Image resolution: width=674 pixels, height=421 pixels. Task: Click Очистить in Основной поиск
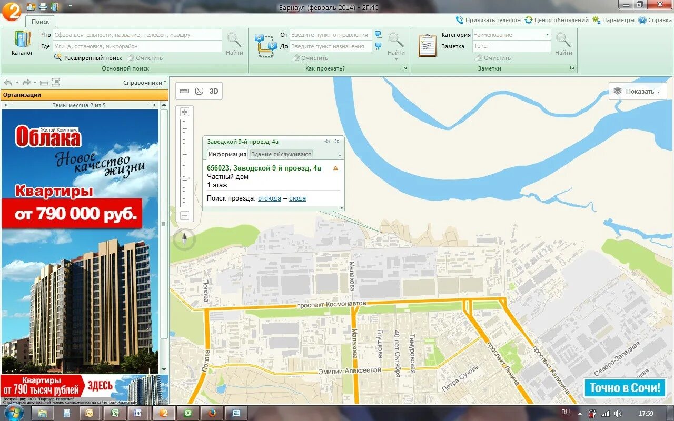[x=145, y=58]
